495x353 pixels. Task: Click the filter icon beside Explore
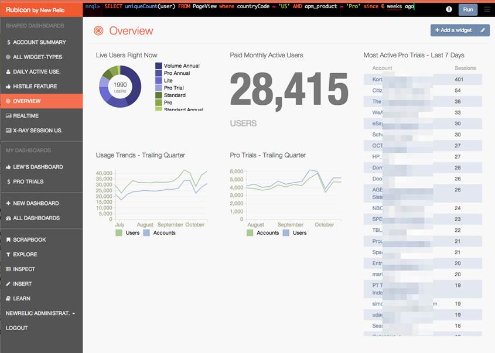(8, 255)
